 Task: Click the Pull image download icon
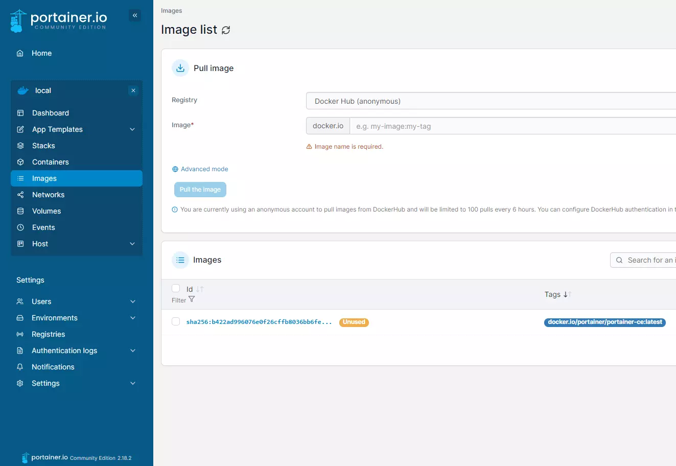[180, 68]
